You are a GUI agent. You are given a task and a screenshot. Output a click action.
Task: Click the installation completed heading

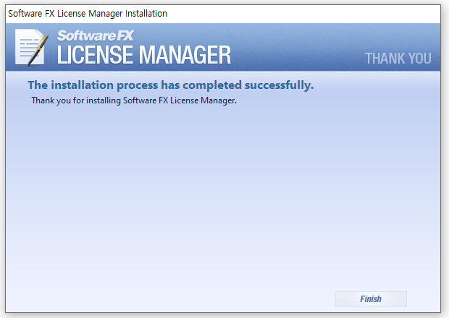170,85
